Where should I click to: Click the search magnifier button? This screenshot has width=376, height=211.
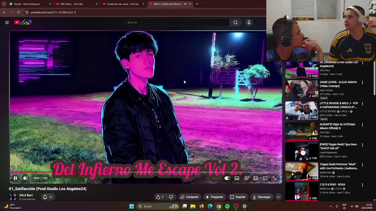[236, 22]
